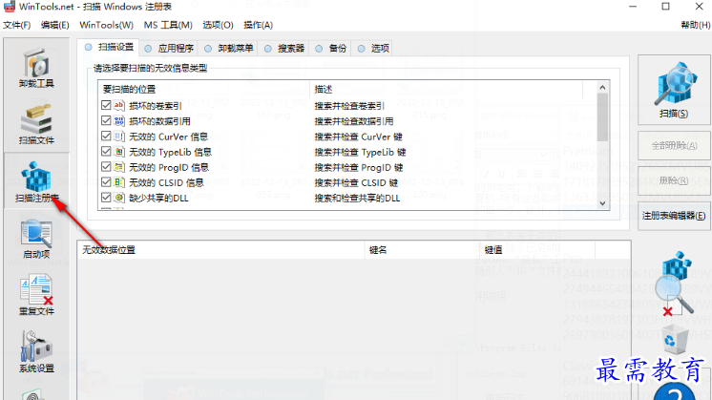The height and width of the screenshot is (400, 712).
Task: Open the 编辑(E) menu
Action: click(x=55, y=25)
